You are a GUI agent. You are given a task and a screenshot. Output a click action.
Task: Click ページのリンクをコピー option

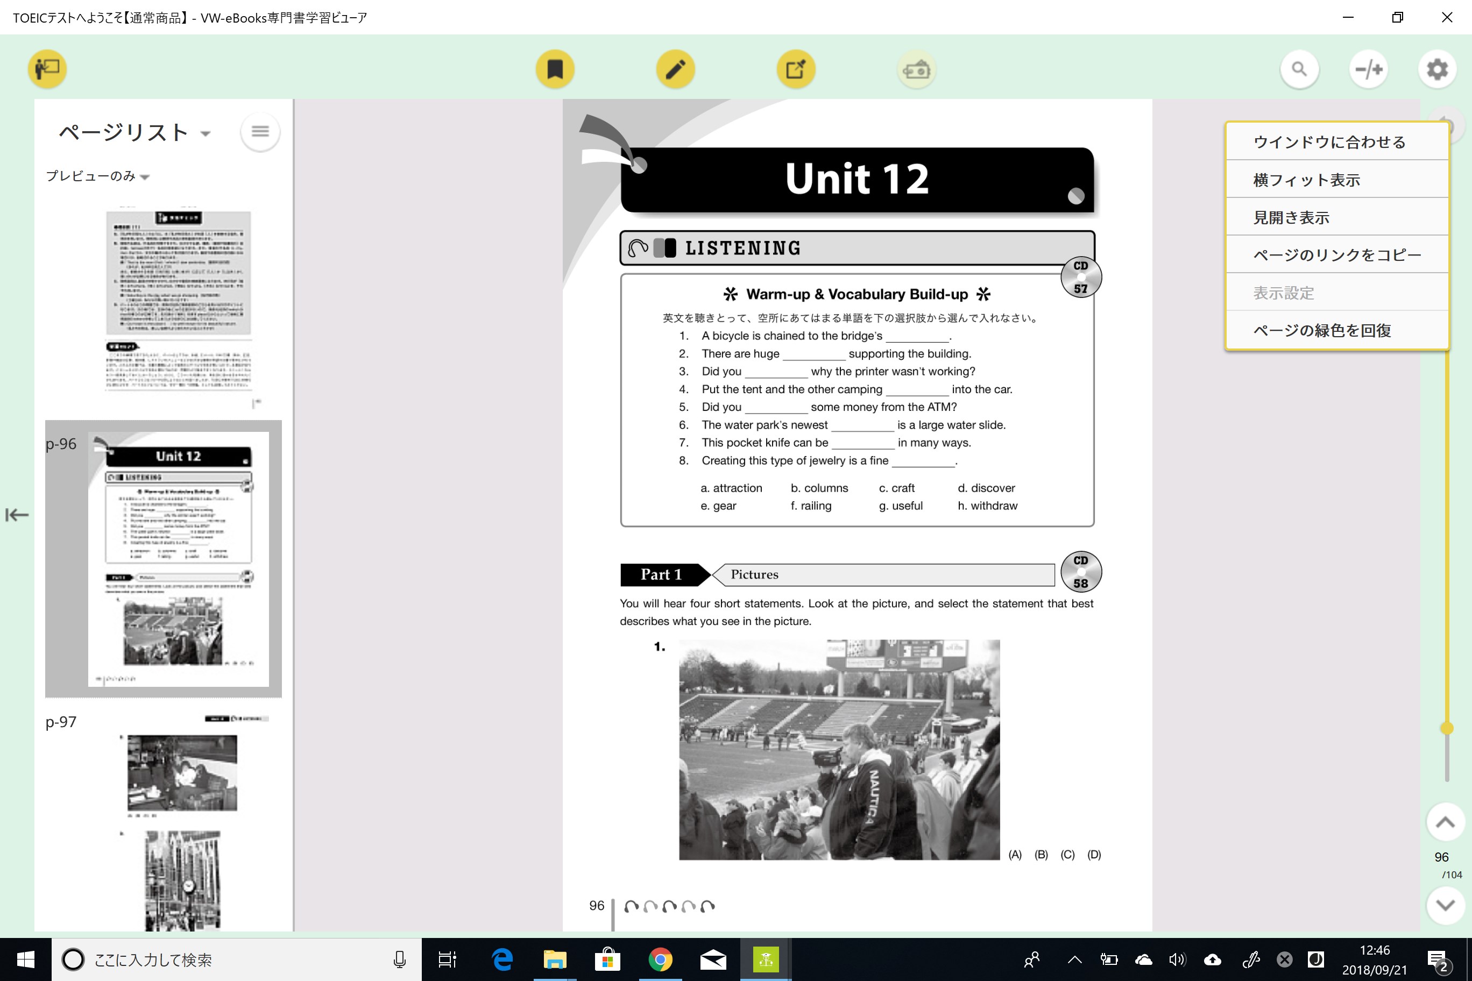[x=1337, y=255]
